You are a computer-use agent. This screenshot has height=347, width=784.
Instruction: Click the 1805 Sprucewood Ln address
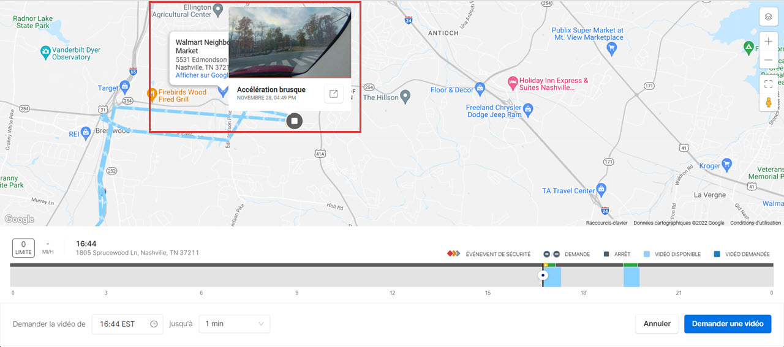[137, 253]
